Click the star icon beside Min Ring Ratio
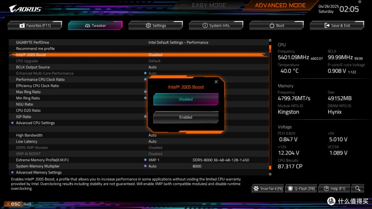 pos(145,98)
